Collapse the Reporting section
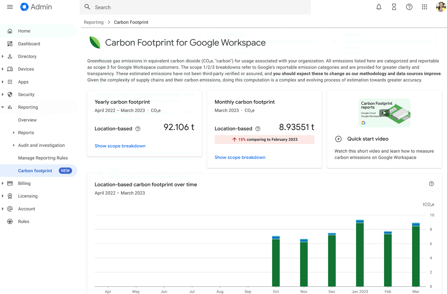The image size is (447, 294). (x=3, y=107)
